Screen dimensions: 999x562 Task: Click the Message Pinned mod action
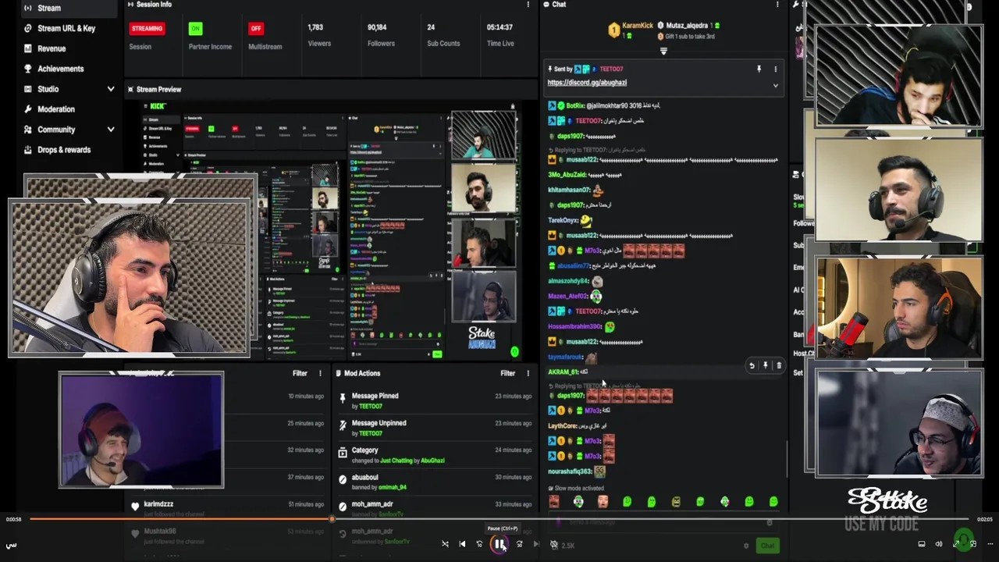pyautogui.click(x=435, y=400)
